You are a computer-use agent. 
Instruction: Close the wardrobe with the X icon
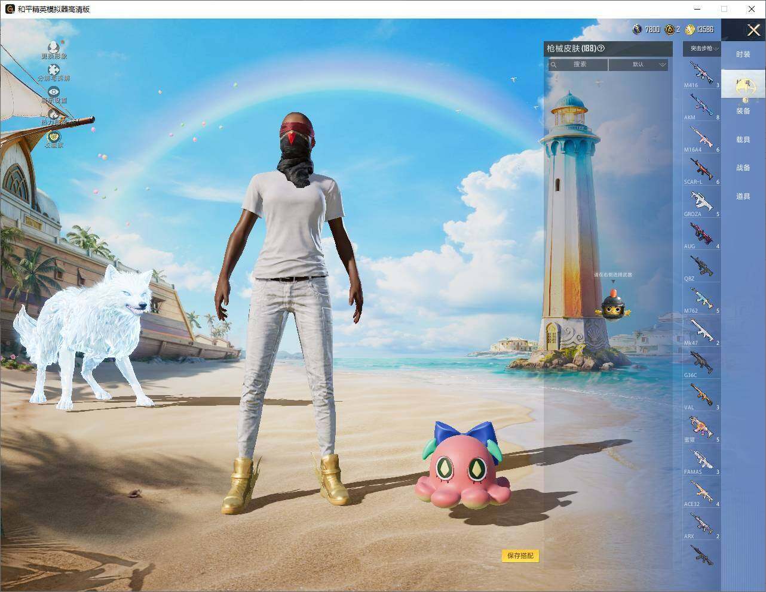754,30
